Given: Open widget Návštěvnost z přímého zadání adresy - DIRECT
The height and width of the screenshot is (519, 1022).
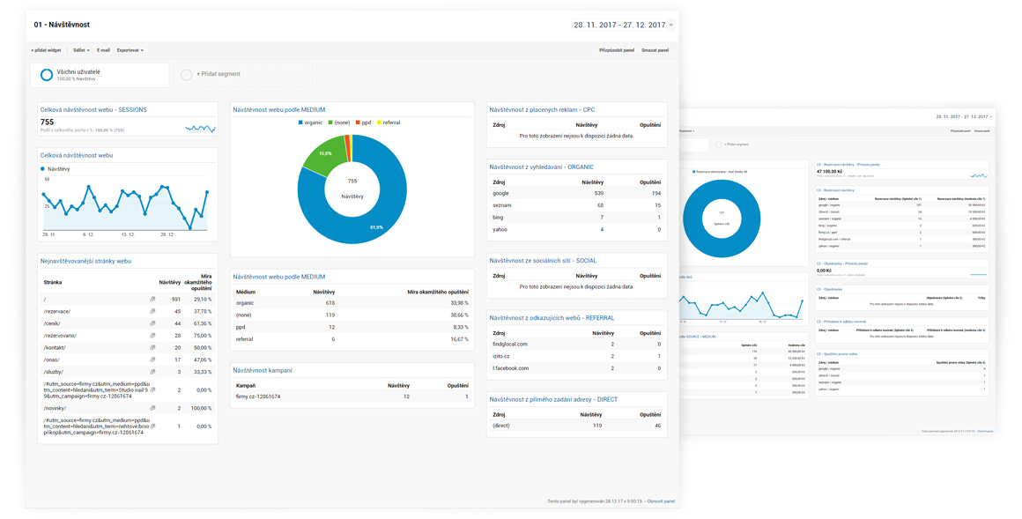Looking at the screenshot, I should click(x=553, y=399).
